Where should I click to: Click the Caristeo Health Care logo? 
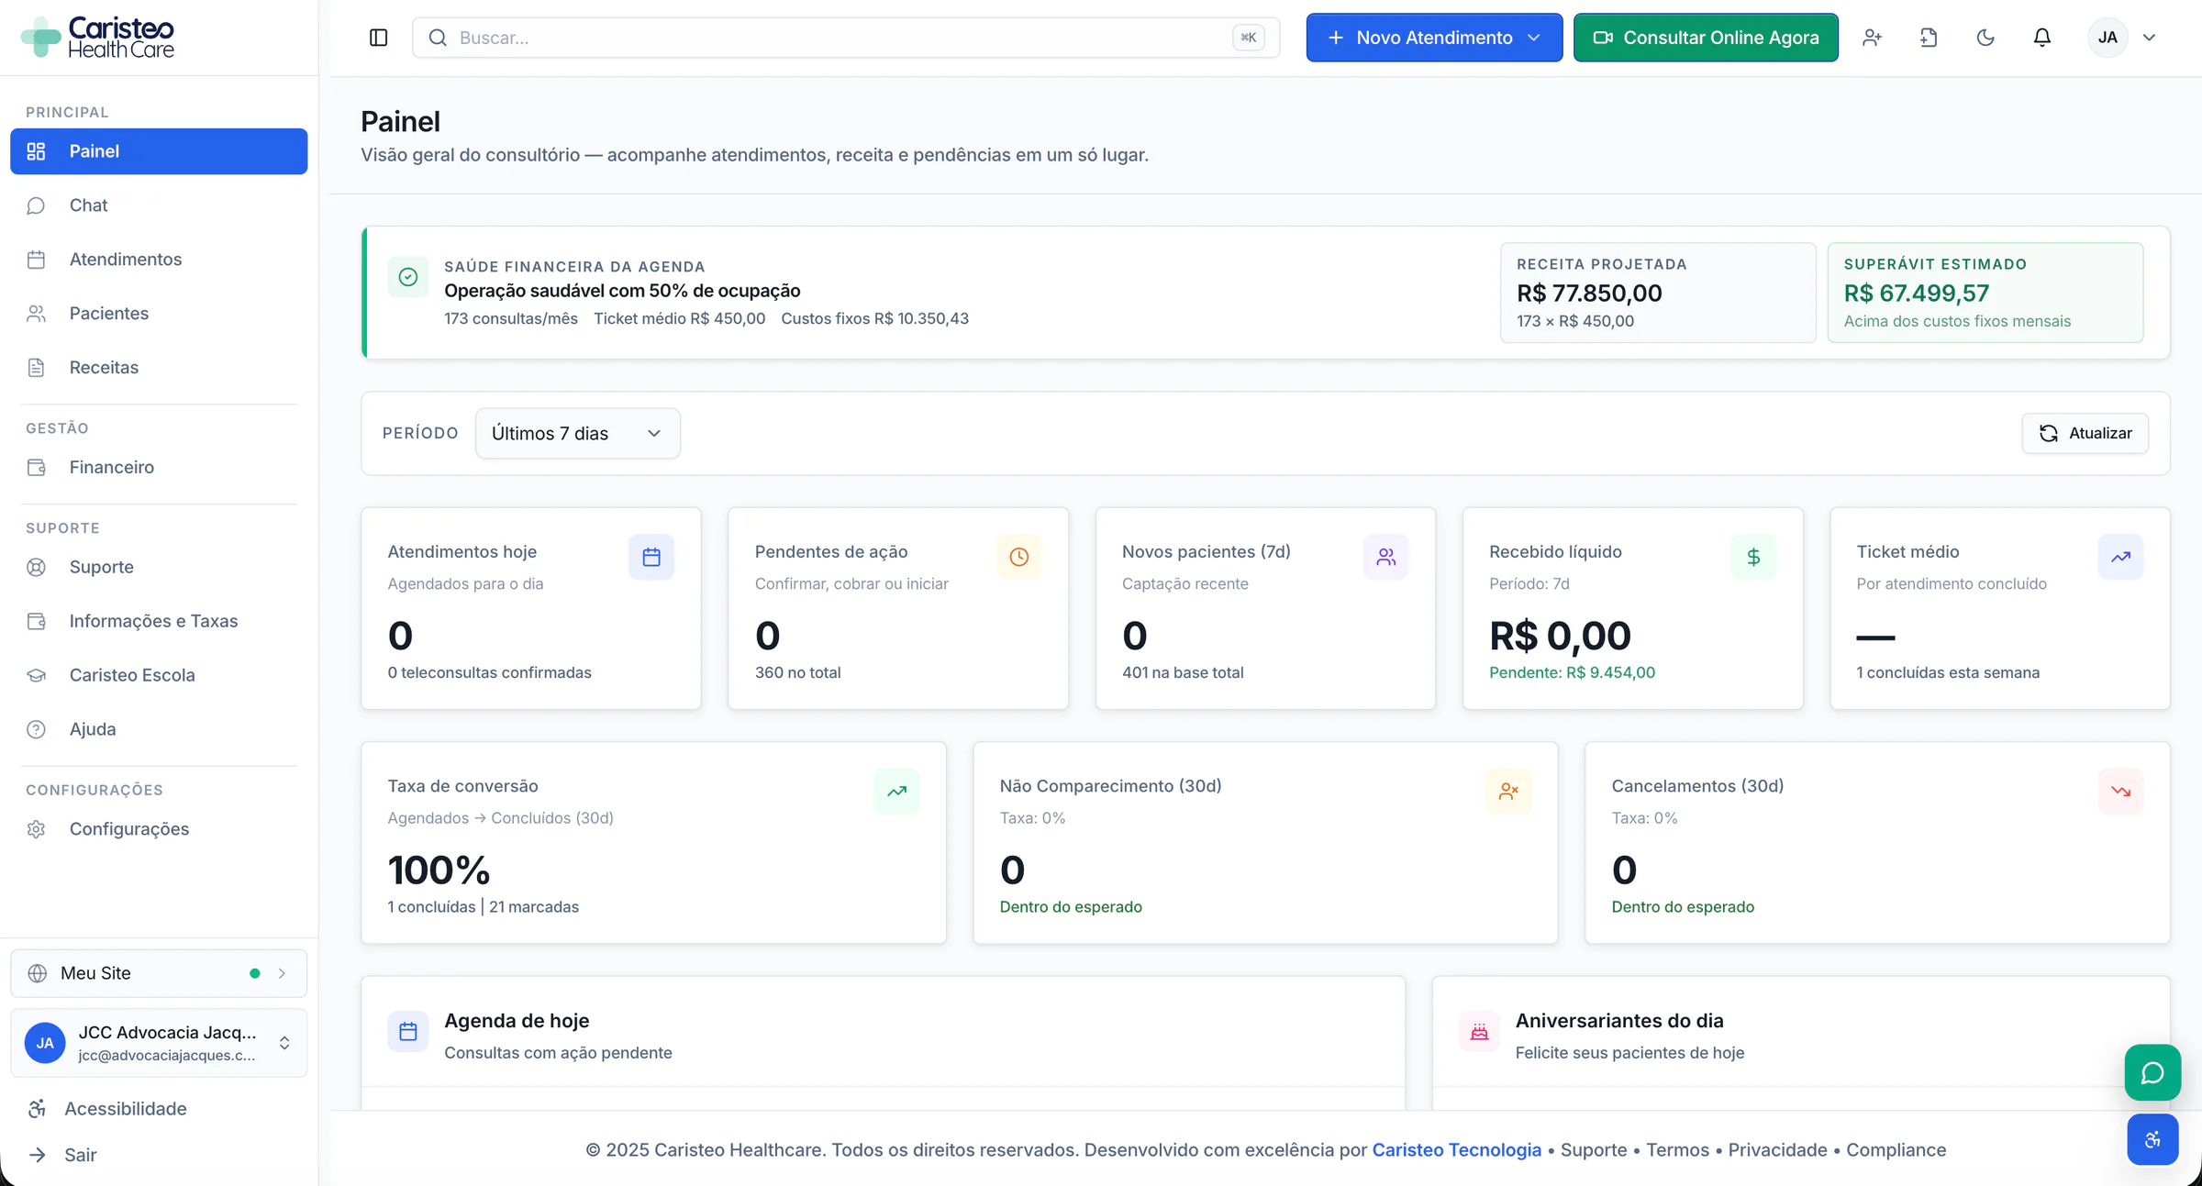[x=97, y=38]
